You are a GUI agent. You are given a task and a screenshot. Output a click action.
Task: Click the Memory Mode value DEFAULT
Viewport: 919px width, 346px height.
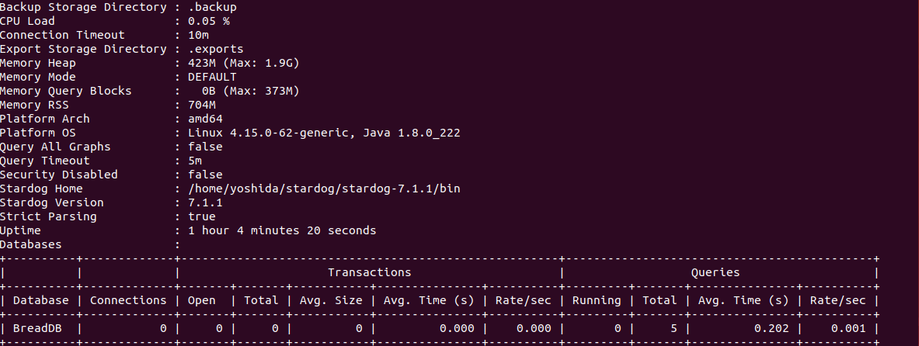click(212, 78)
